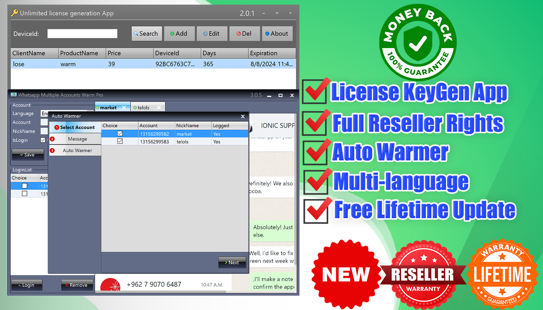Click the days value 365
Image resolution: width=543 pixels, height=310 pixels.
pos(225,64)
